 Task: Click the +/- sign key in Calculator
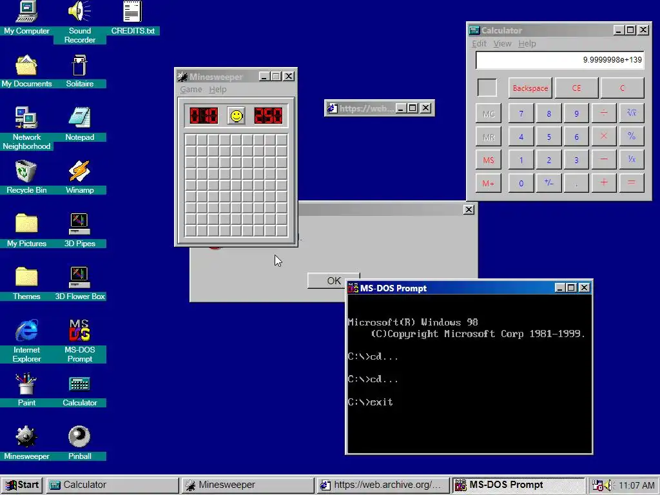[x=549, y=183]
